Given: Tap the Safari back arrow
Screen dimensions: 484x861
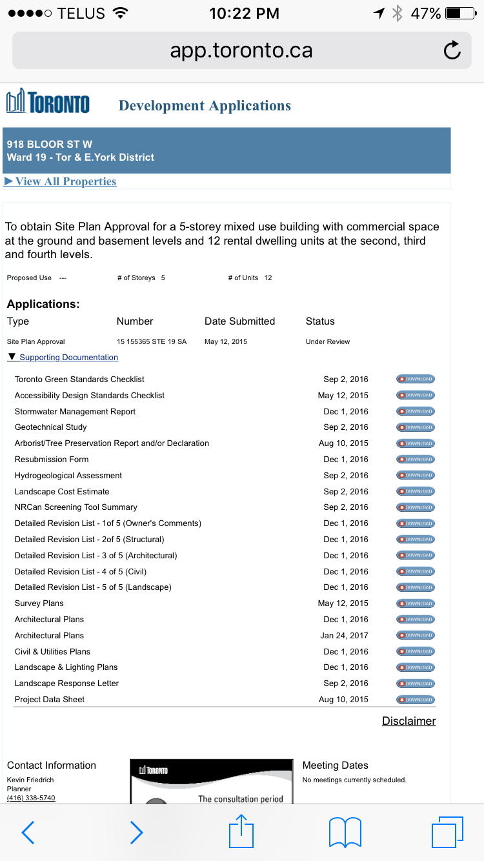Looking at the screenshot, I should pyautogui.click(x=28, y=833).
